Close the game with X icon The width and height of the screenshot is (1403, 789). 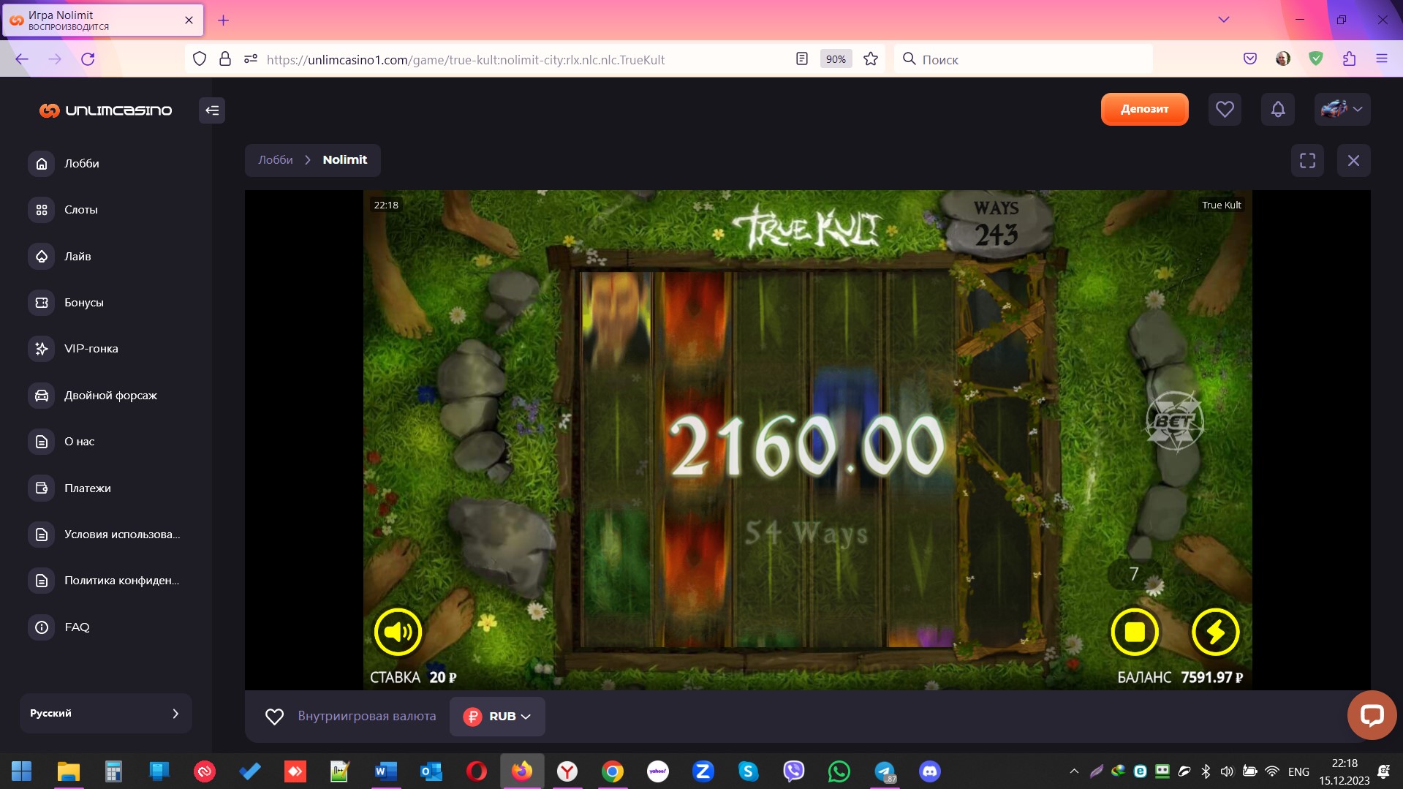click(1353, 160)
